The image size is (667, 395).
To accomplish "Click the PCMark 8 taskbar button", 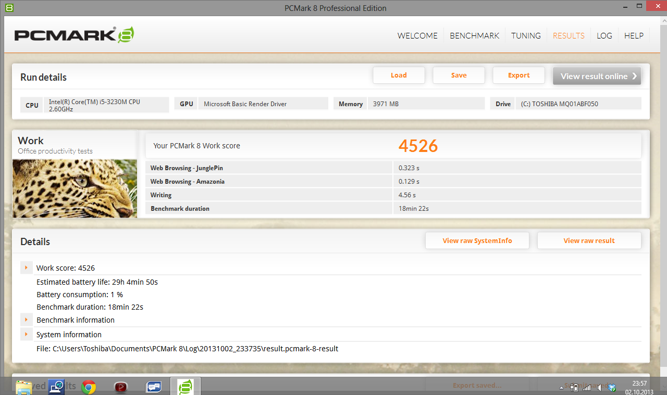I will coord(186,387).
